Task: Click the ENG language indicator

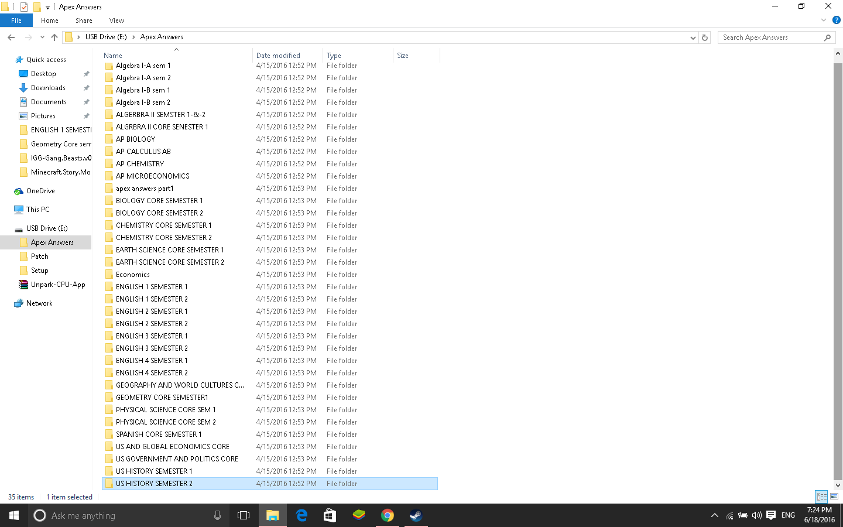Action: point(788,515)
